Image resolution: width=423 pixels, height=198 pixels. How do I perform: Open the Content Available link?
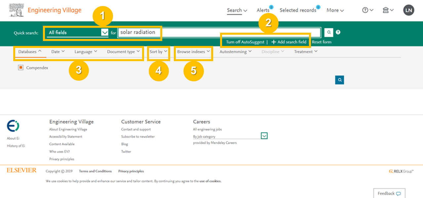click(x=62, y=144)
